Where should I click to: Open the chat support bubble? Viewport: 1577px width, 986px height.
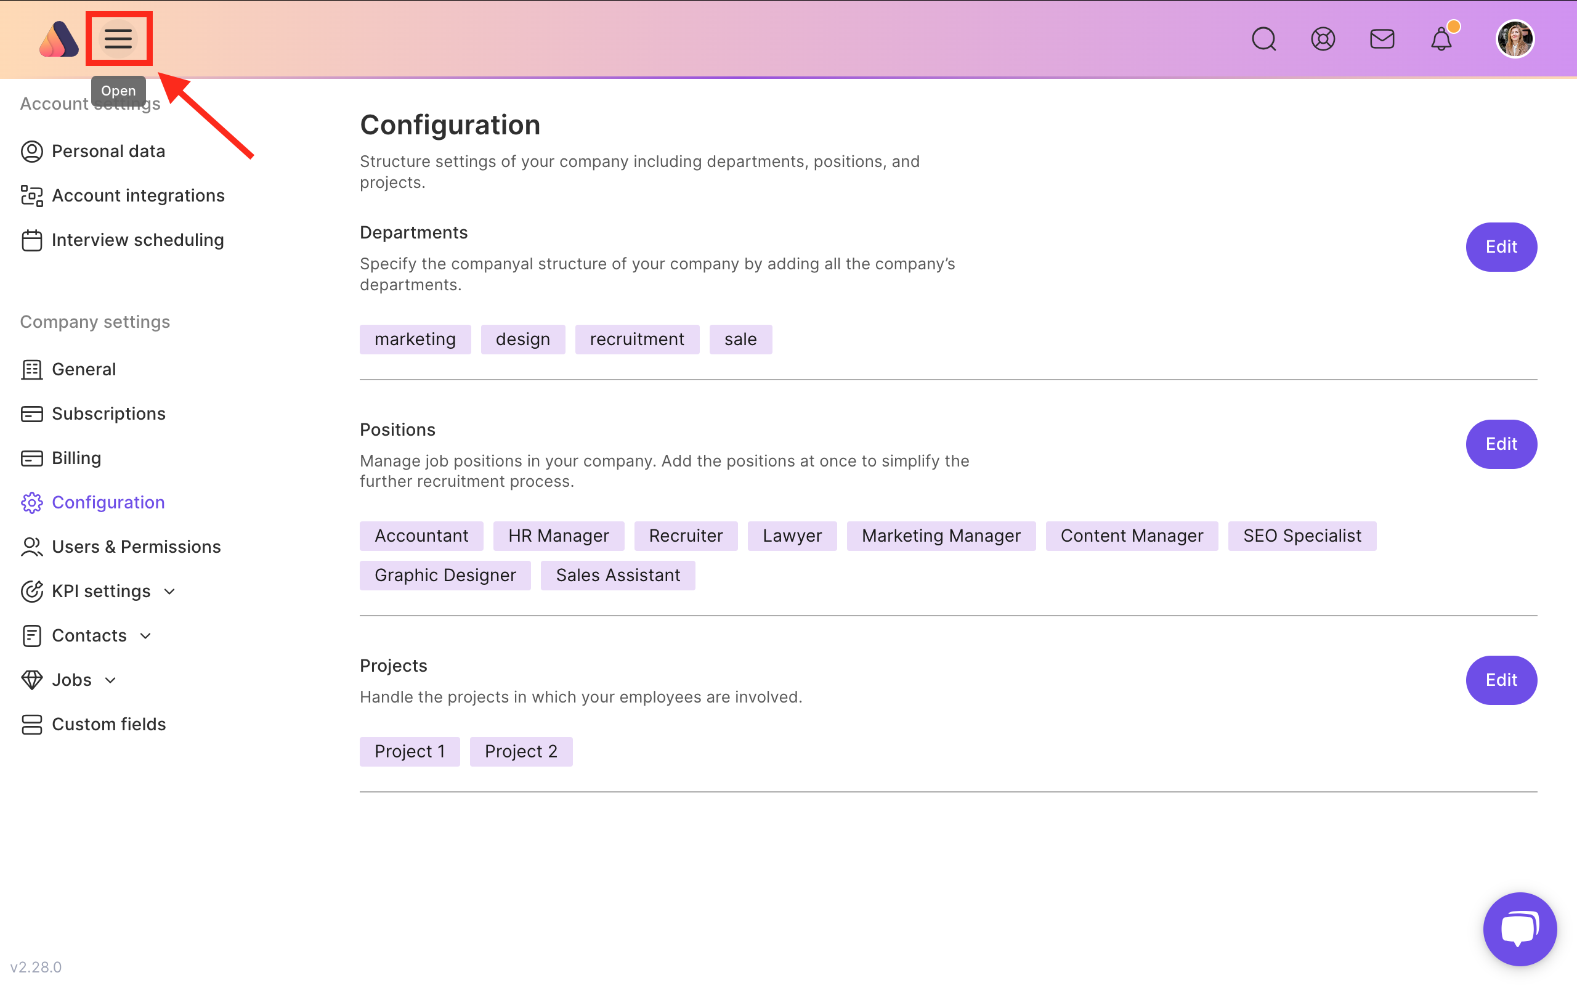(1520, 929)
